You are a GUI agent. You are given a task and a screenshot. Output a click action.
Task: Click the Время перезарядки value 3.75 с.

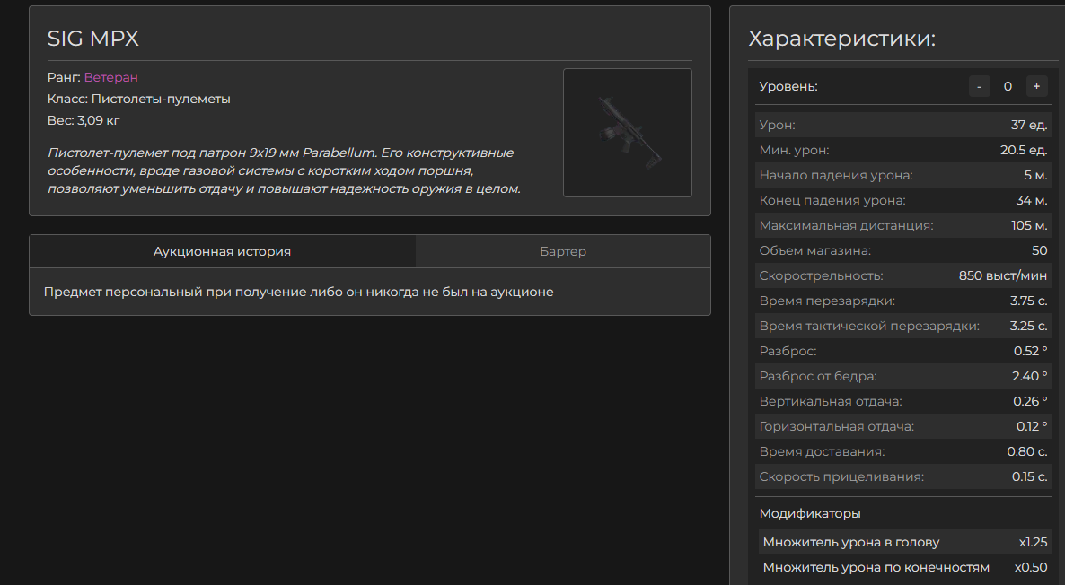[1028, 301]
